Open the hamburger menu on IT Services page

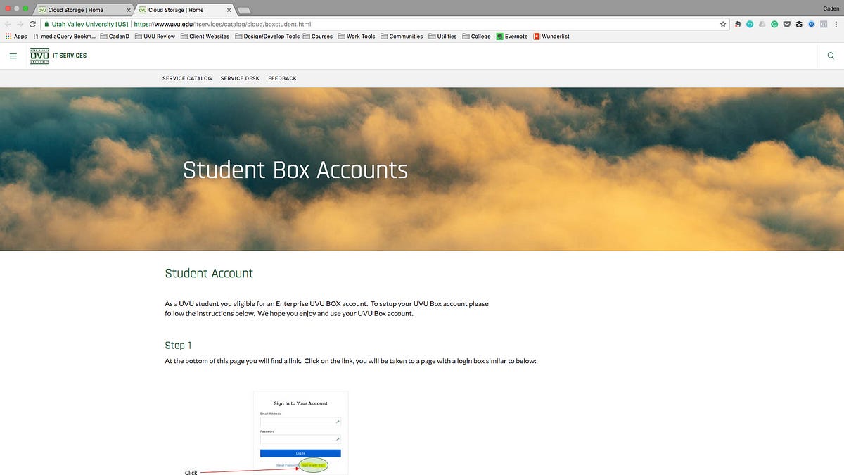coord(13,56)
